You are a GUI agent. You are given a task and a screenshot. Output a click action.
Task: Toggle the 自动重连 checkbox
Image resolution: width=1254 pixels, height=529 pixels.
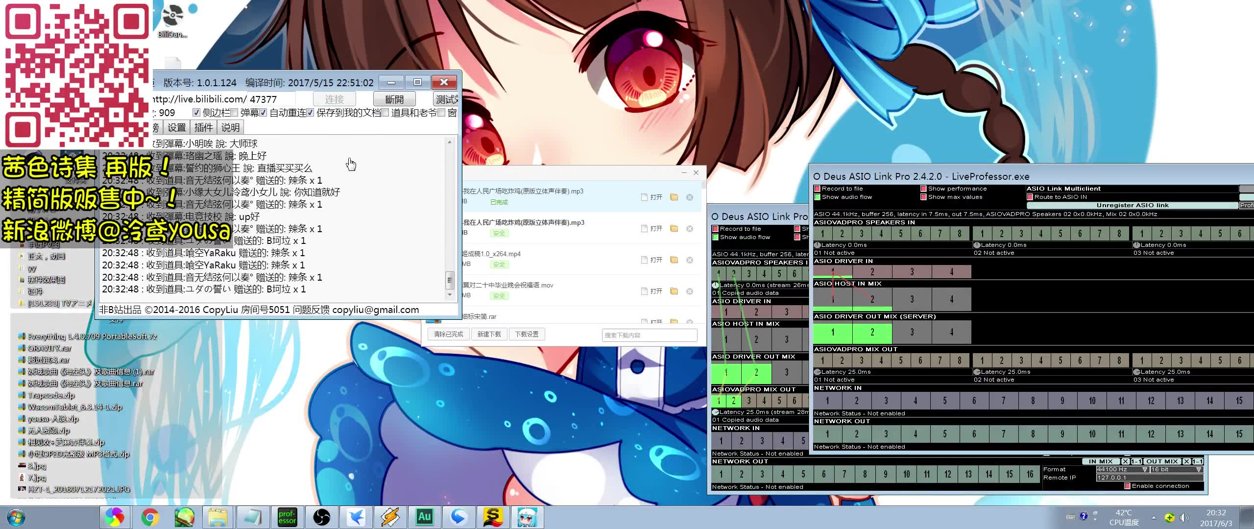click(x=264, y=113)
